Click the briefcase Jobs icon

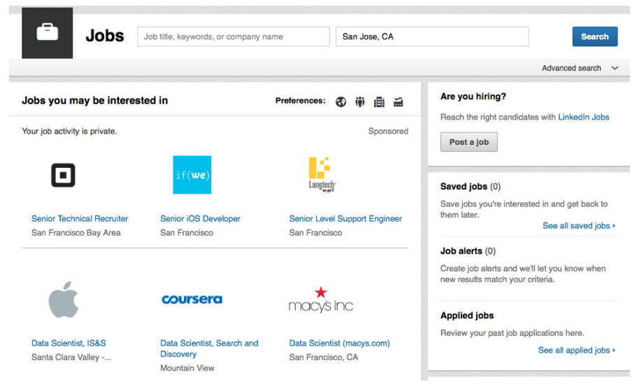click(47, 33)
